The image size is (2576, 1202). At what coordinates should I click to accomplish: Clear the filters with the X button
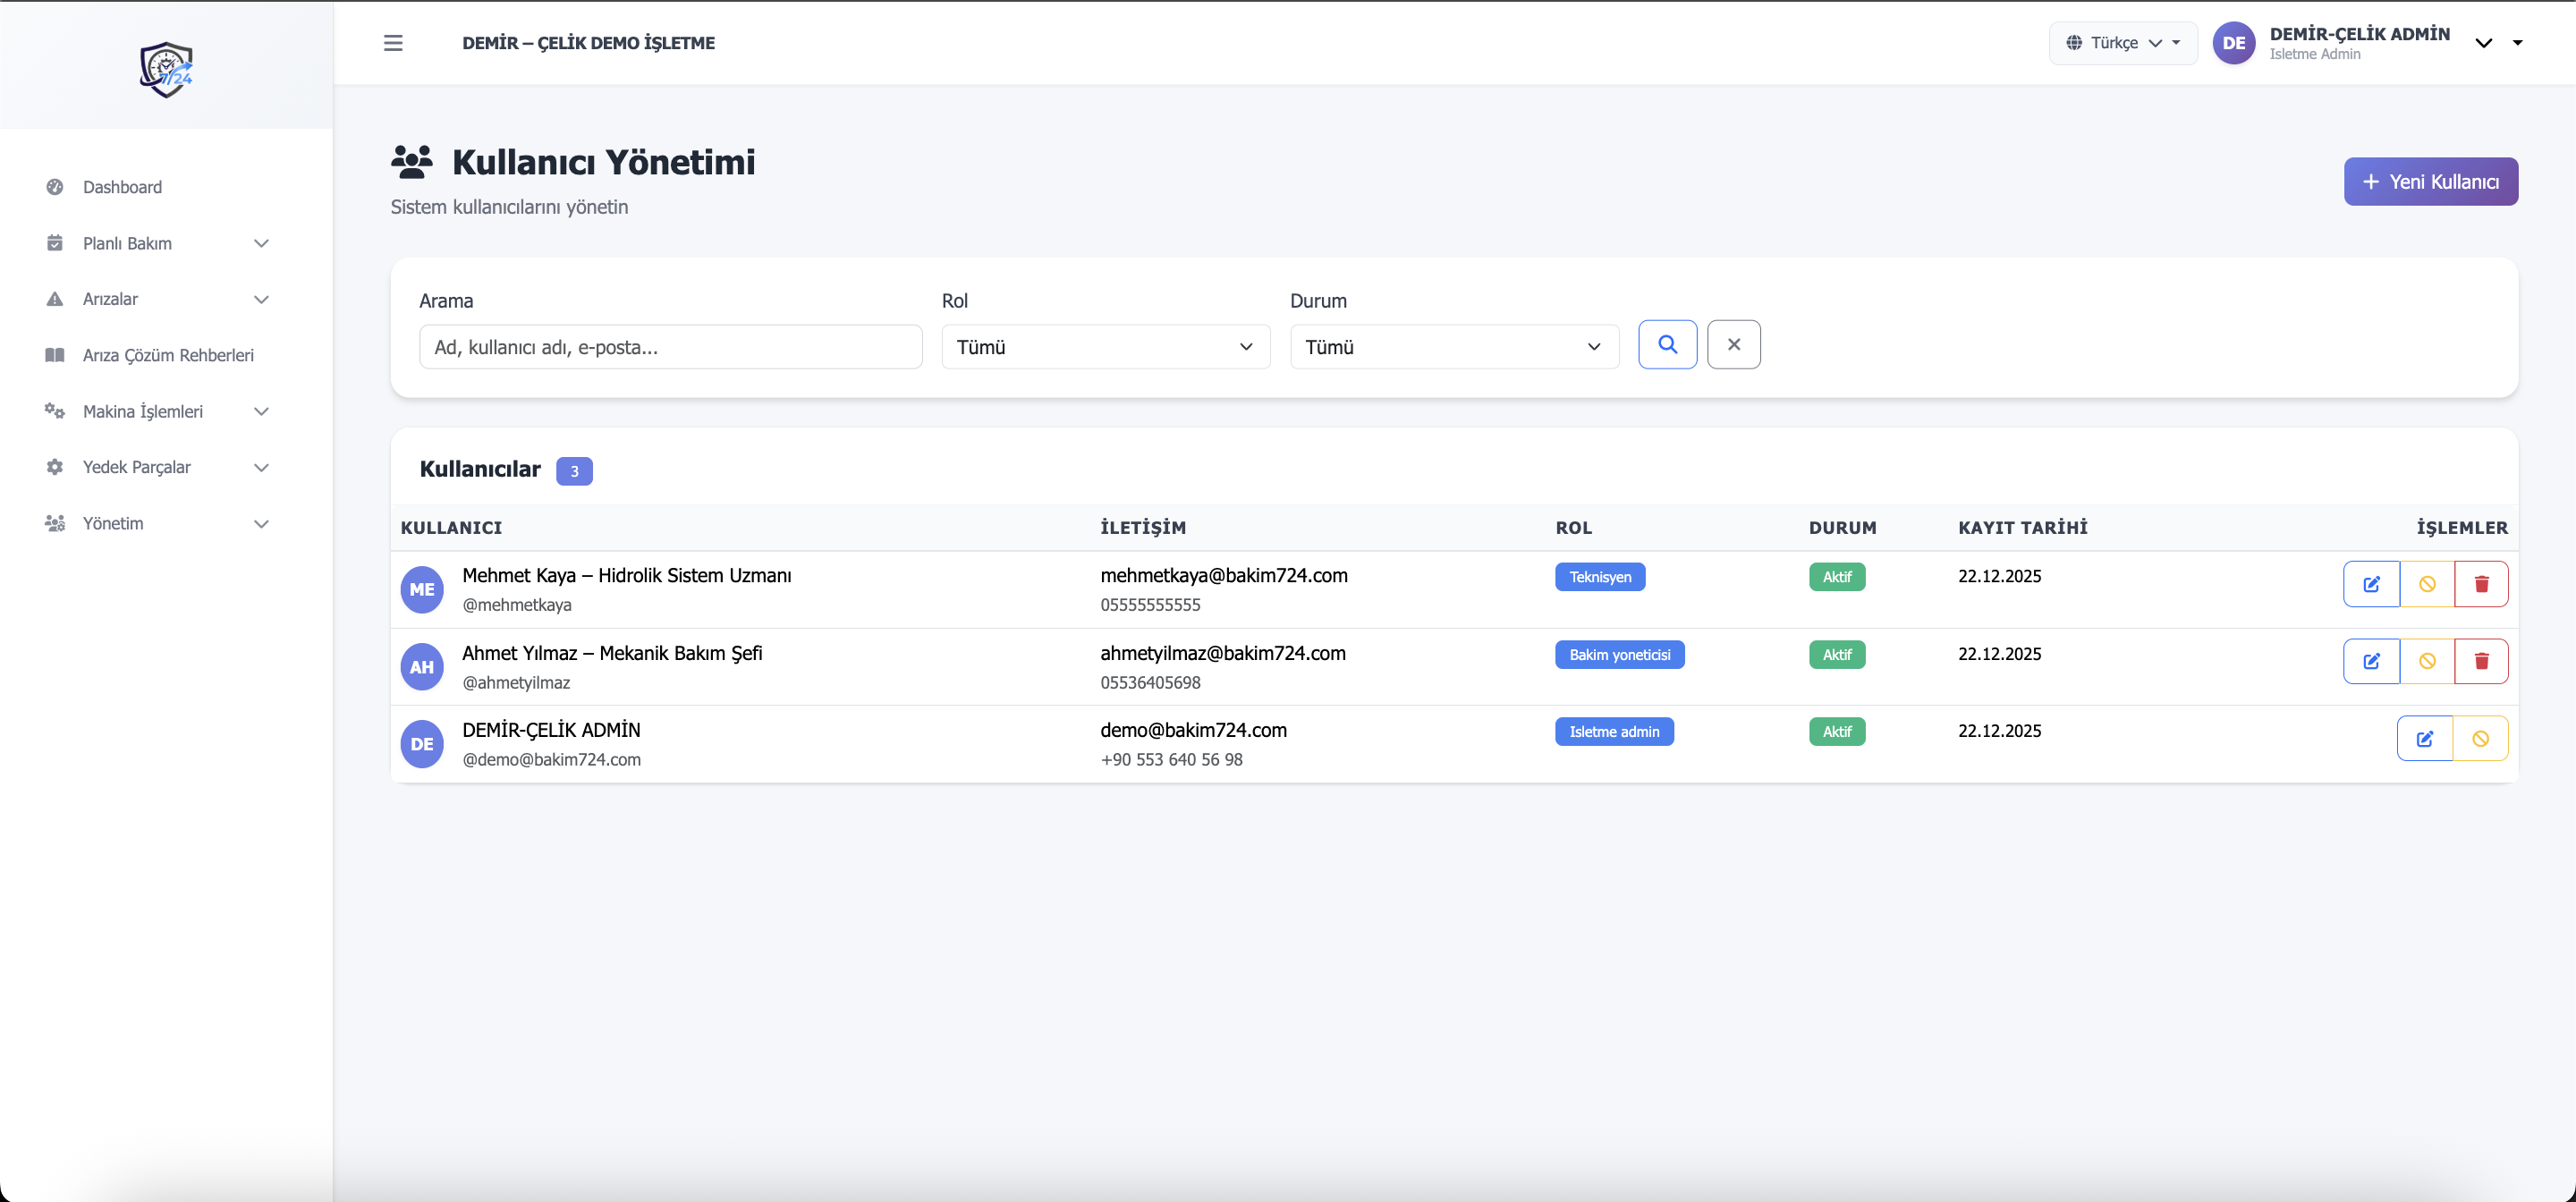click(x=1733, y=345)
